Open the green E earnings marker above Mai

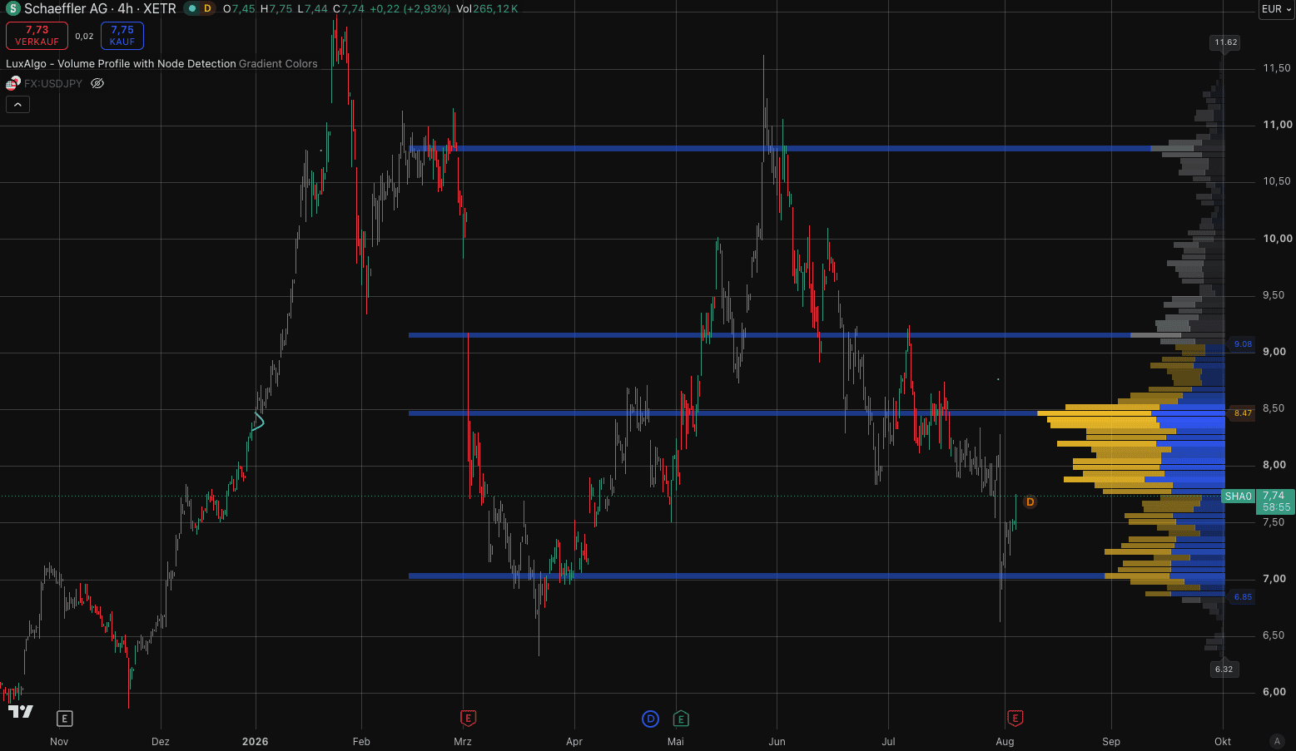tap(681, 719)
